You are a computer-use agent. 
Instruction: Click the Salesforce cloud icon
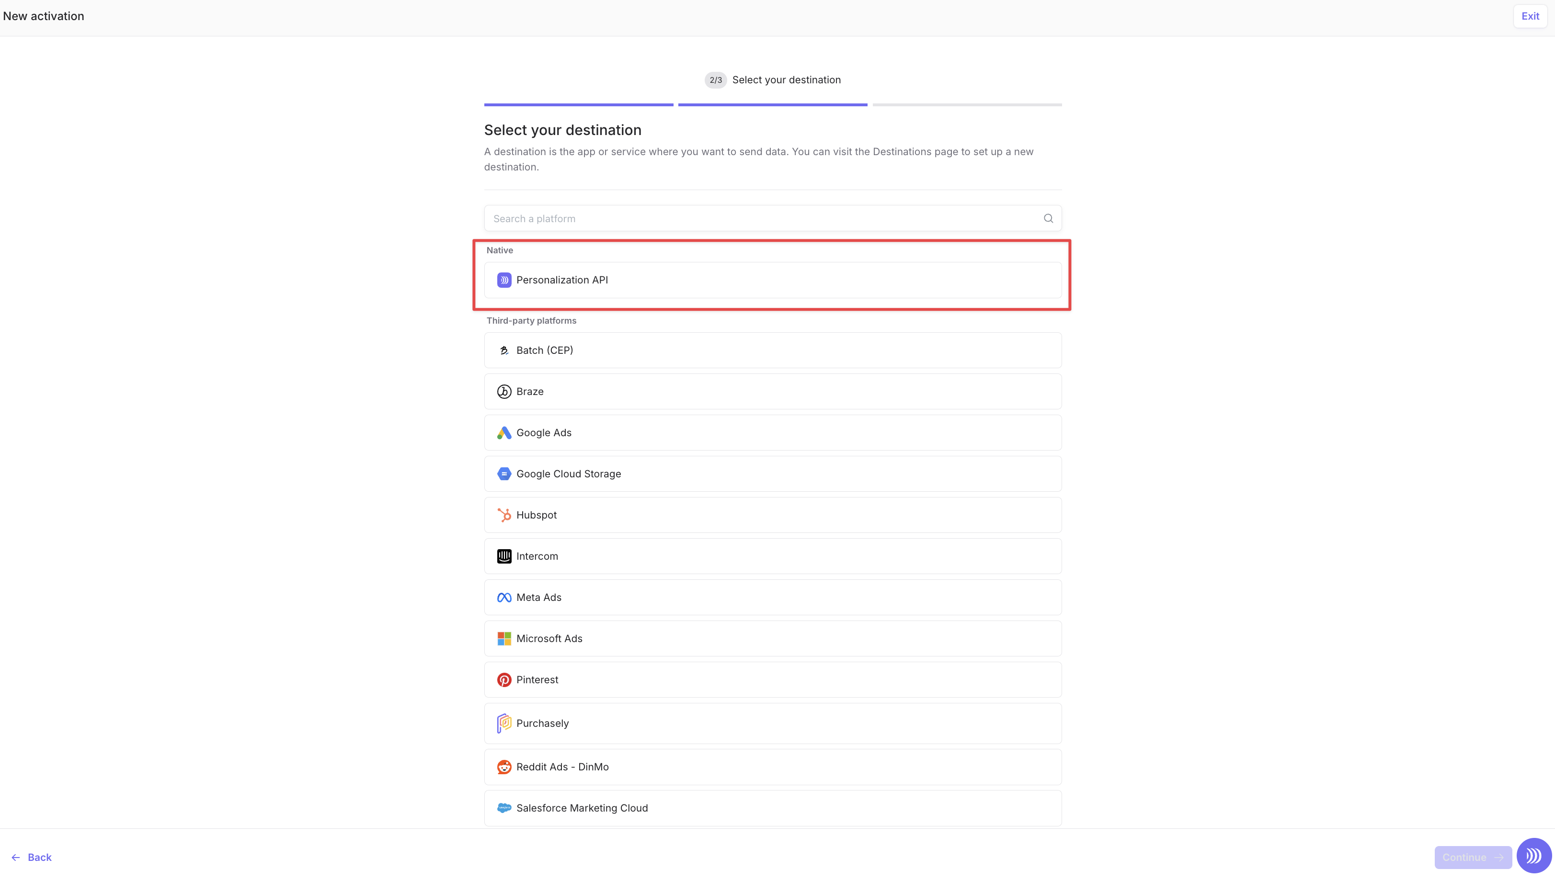click(503, 808)
